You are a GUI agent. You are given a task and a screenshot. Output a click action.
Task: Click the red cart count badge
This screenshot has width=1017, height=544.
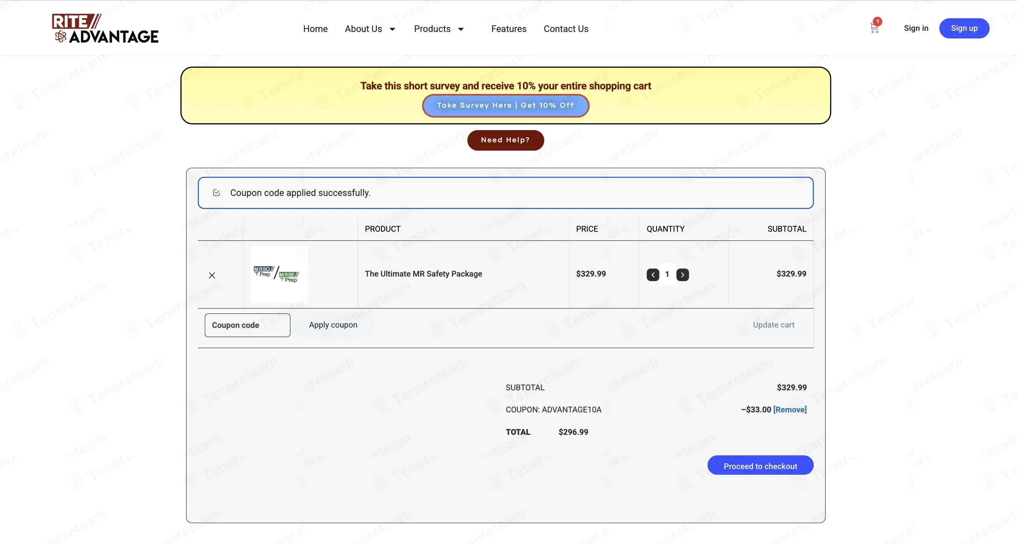coord(877,21)
